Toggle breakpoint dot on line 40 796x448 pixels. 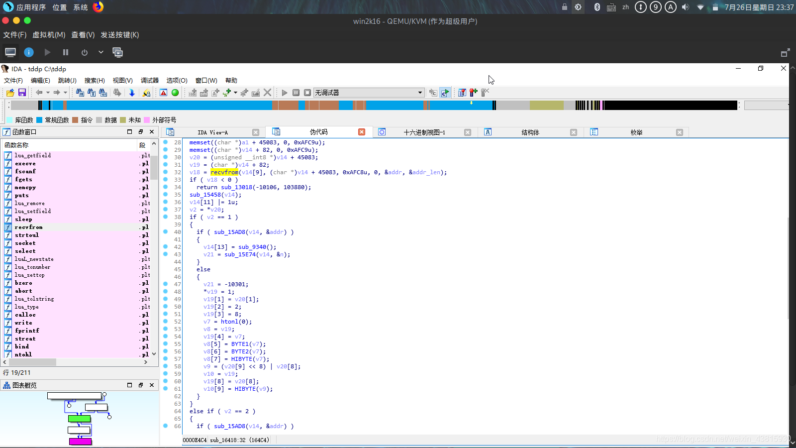tap(166, 232)
